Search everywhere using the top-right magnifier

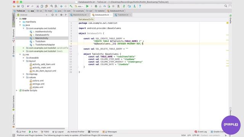(x=226, y=6)
